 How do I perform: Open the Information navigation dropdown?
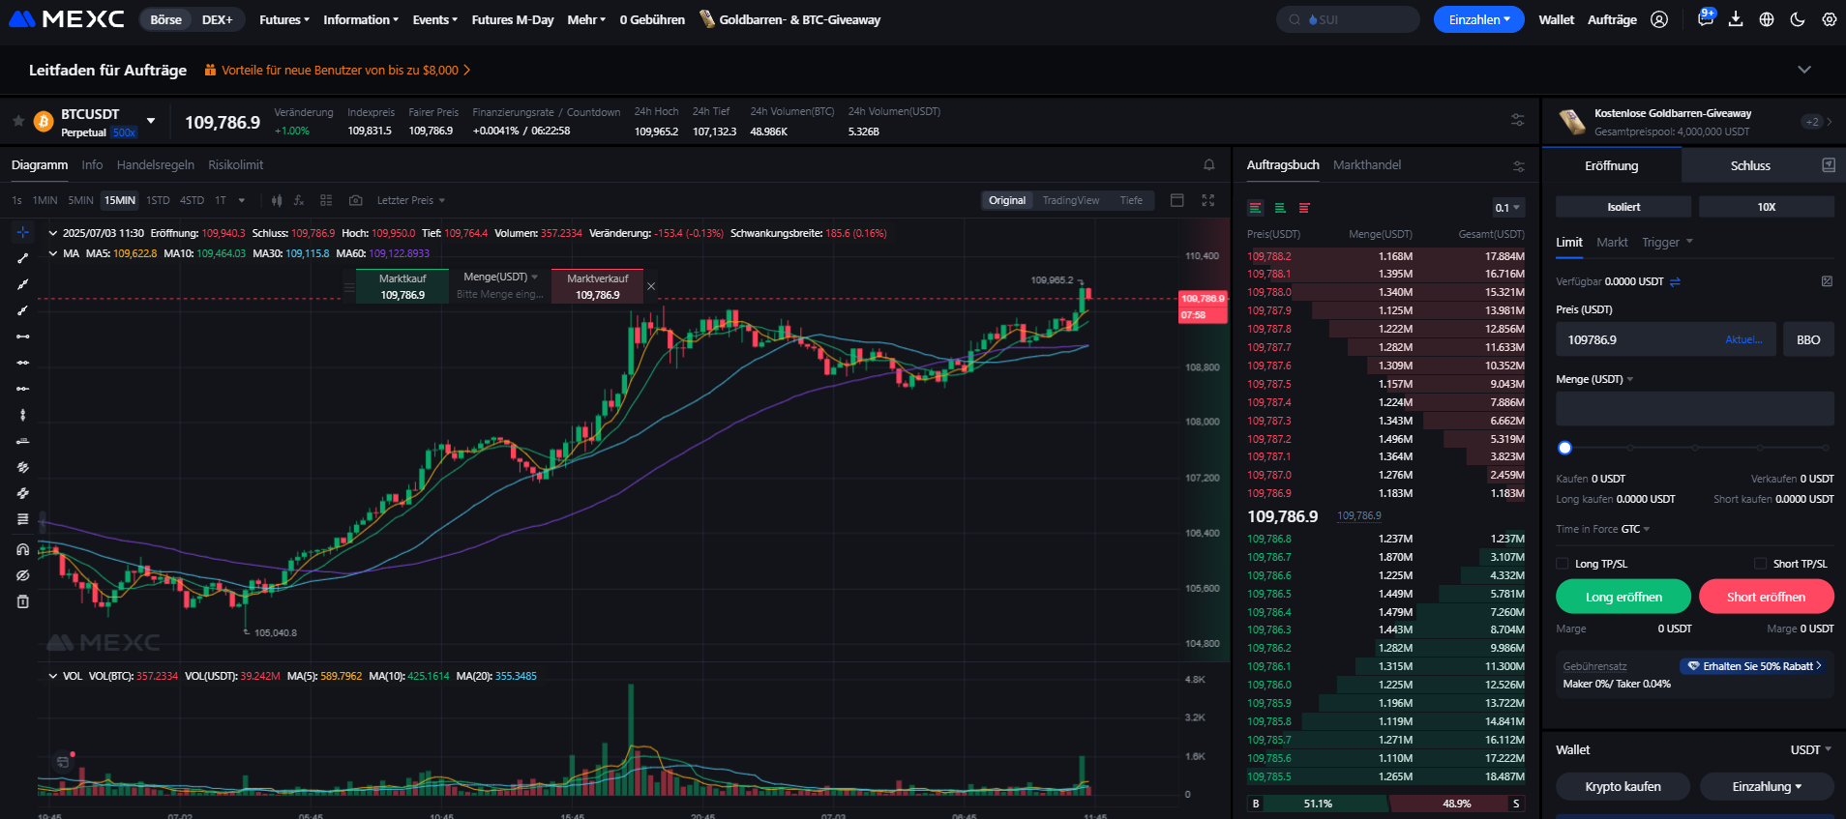pyautogui.click(x=361, y=19)
